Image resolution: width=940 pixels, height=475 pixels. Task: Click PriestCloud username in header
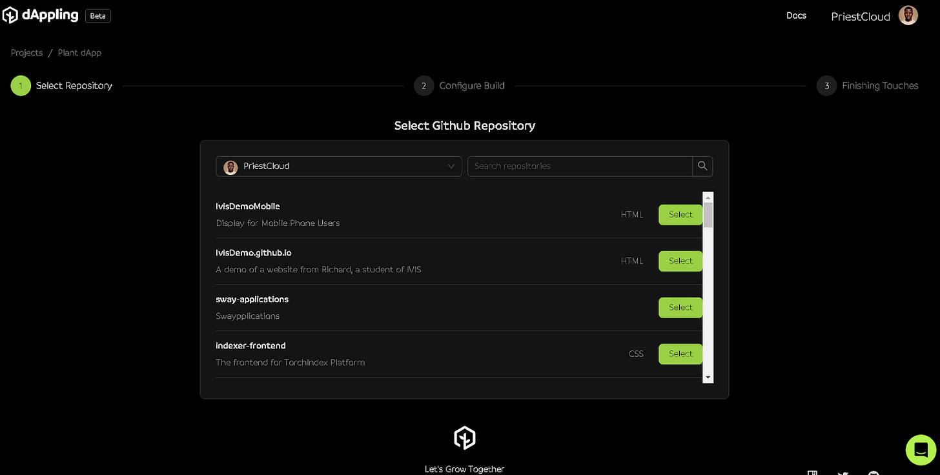[861, 17]
